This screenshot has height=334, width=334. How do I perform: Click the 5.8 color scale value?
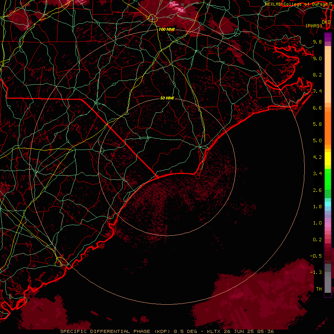point(317,124)
